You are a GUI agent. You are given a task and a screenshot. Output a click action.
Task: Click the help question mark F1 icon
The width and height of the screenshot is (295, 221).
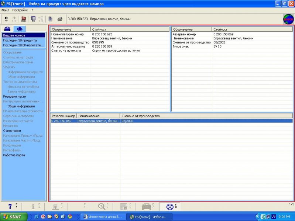pyautogui.click(x=11, y=207)
